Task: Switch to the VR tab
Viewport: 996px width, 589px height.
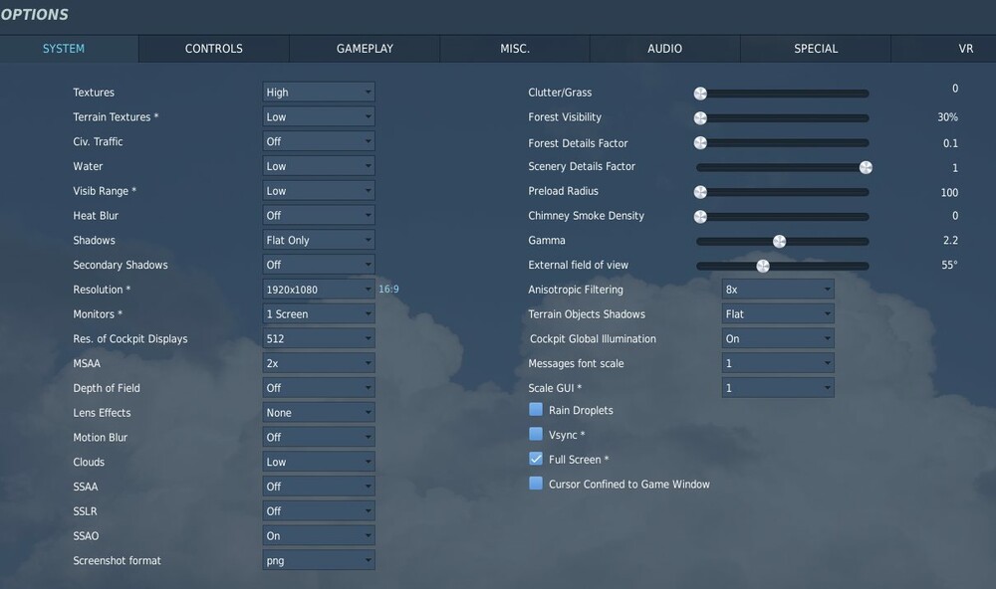Action: pyautogui.click(x=944, y=49)
